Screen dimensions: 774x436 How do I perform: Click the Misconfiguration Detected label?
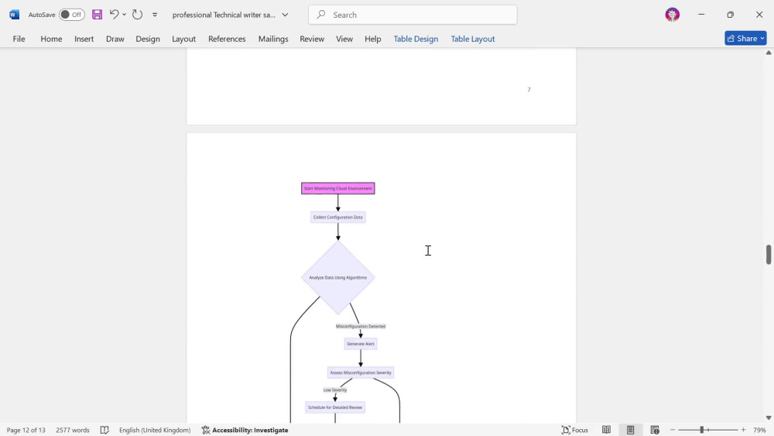coord(361,326)
